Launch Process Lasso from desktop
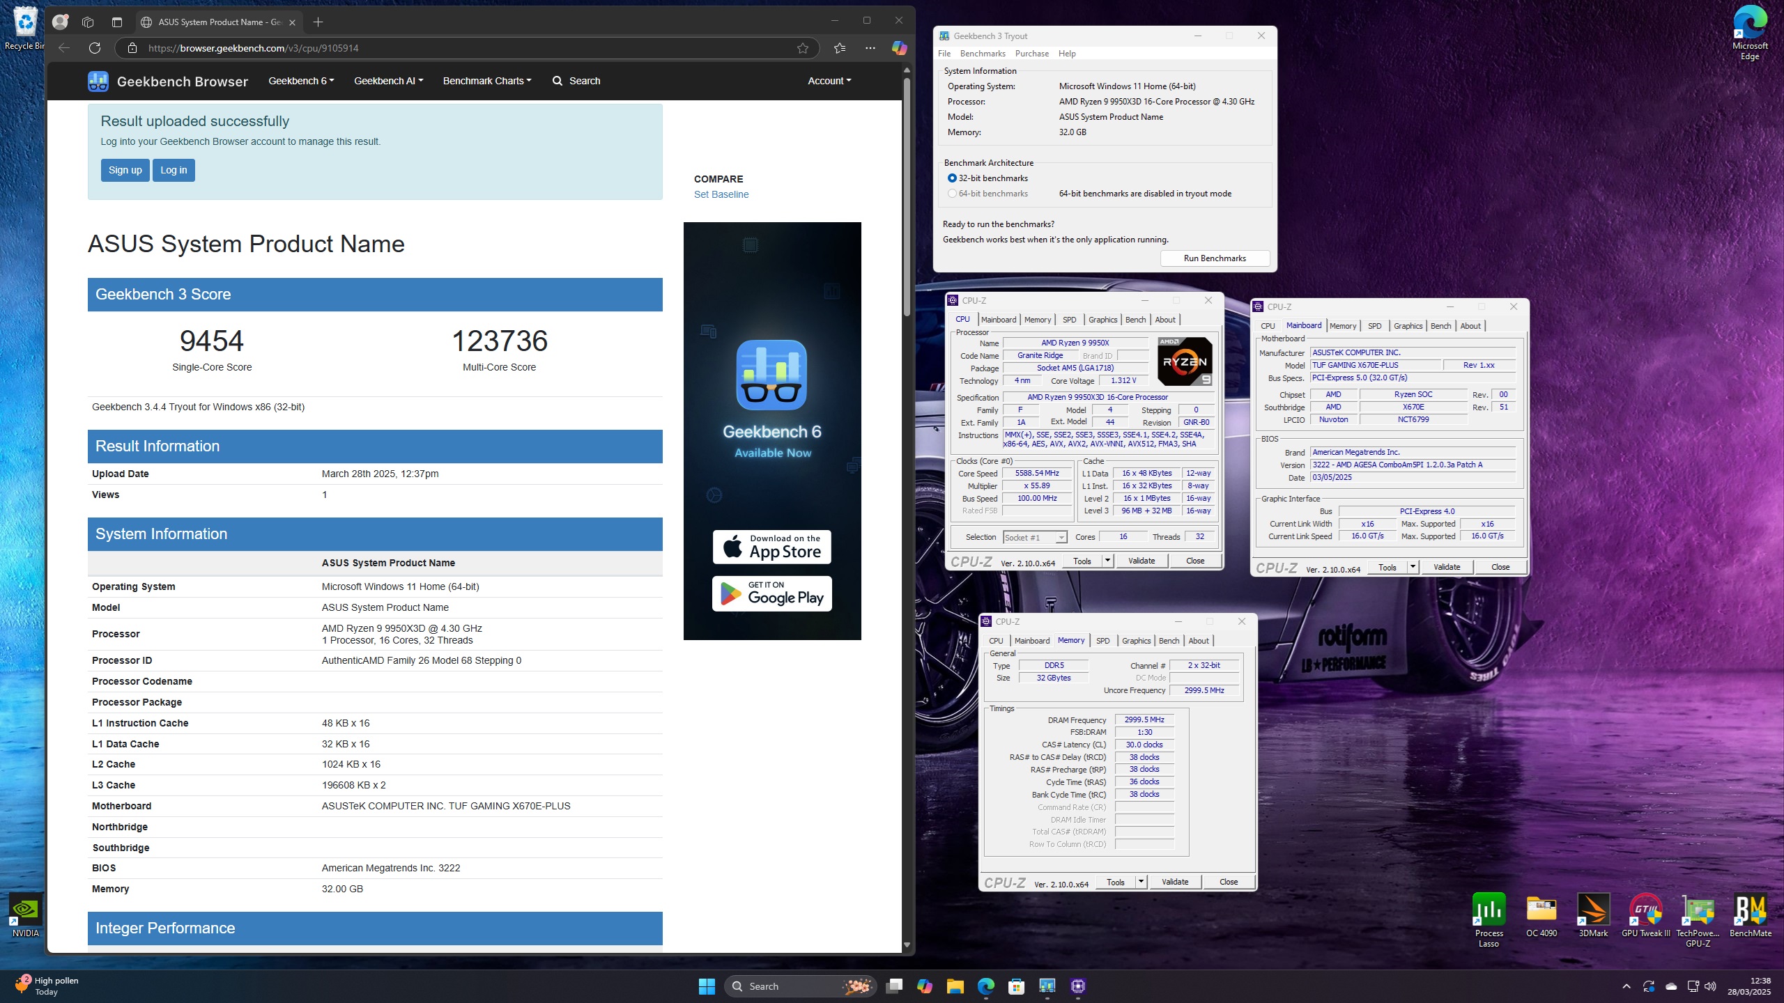This screenshot has width=1784, height=1003. pos(1489,919)
